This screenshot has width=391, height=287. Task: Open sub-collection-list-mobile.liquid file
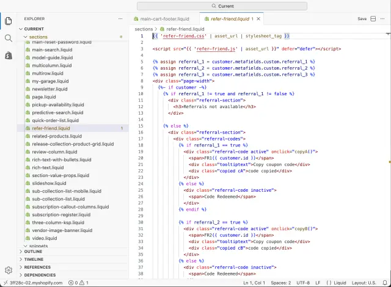[x=67, y=191]
